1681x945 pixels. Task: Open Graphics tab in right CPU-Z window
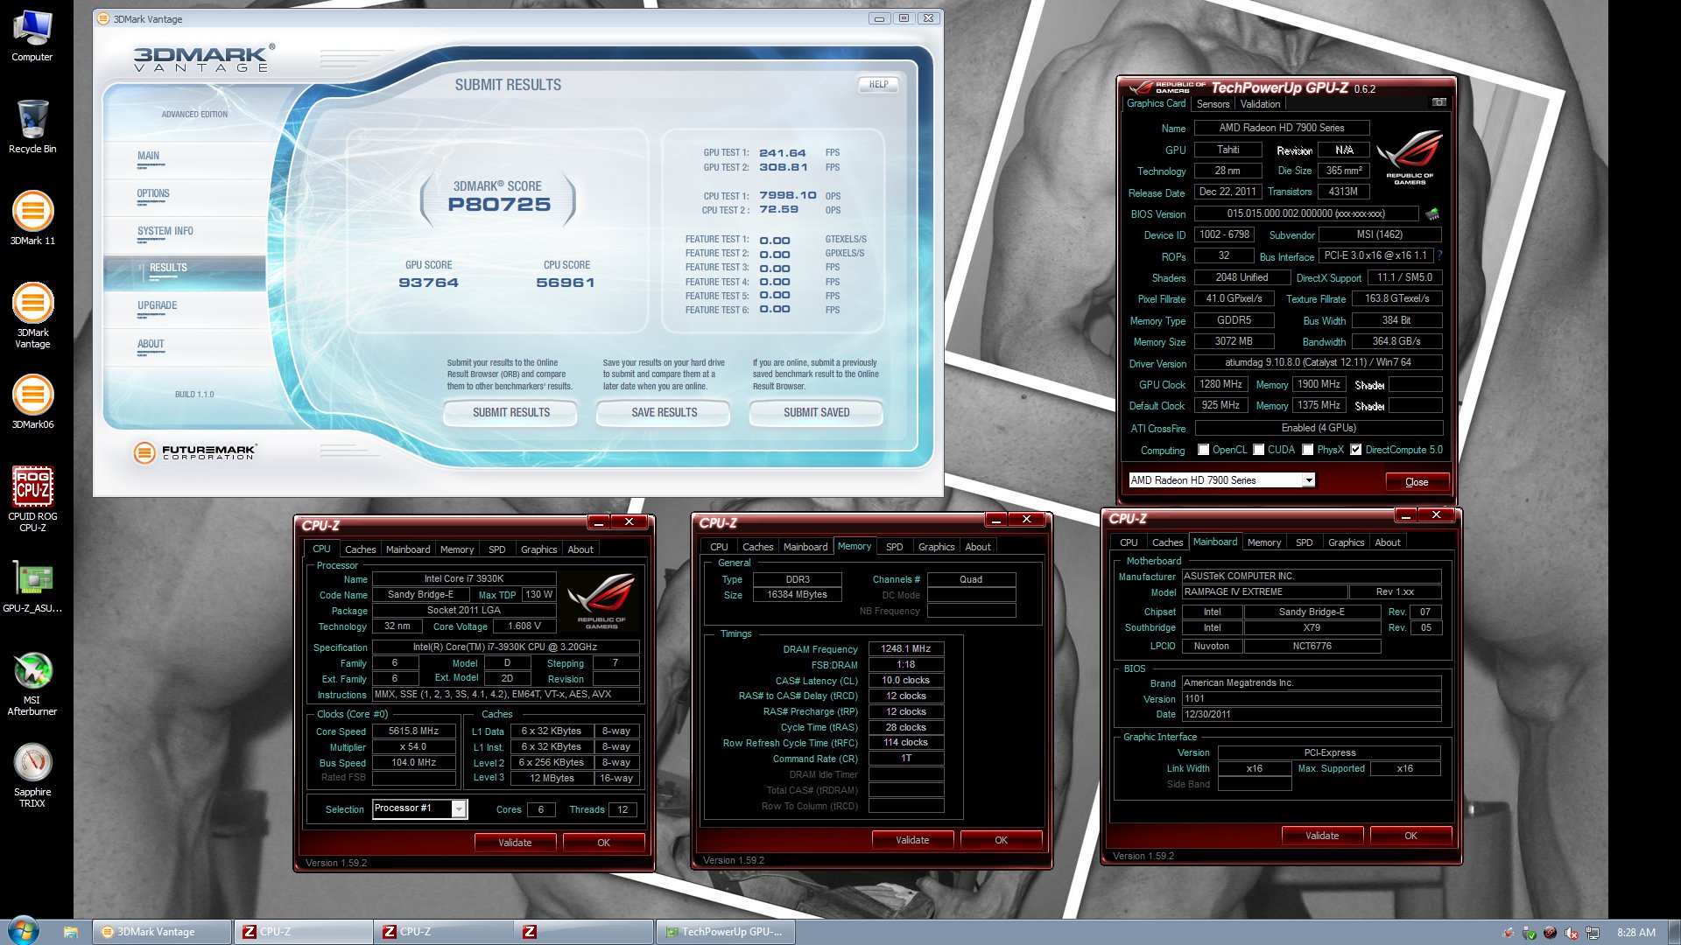(x=1346, y=542)
